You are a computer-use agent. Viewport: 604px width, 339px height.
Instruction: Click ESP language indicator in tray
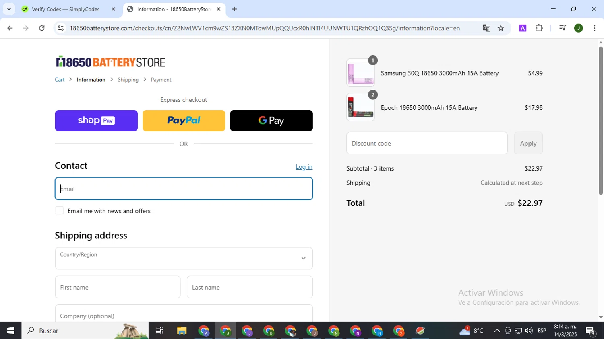pos(542,331)
